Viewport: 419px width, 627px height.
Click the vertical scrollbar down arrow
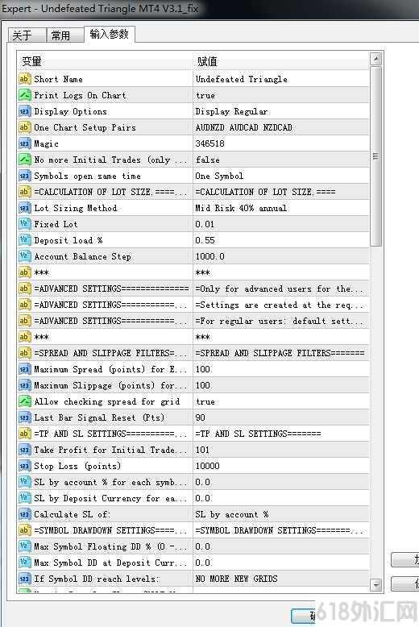[375, 585]
